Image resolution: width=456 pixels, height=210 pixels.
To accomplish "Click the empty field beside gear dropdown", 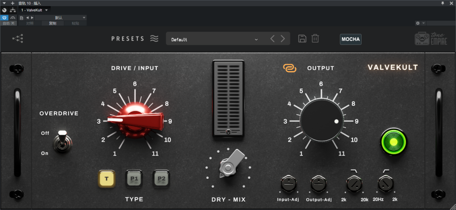I will (x=440, y=23).
